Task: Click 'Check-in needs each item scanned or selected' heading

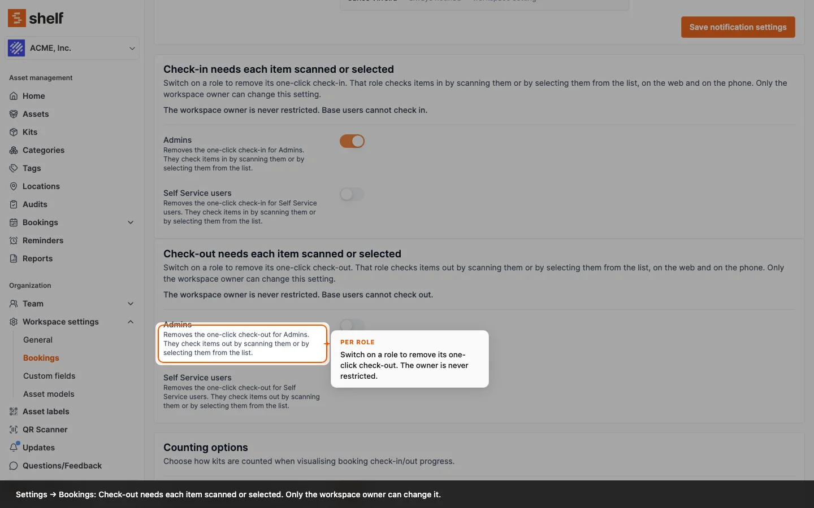Action: 279,69
